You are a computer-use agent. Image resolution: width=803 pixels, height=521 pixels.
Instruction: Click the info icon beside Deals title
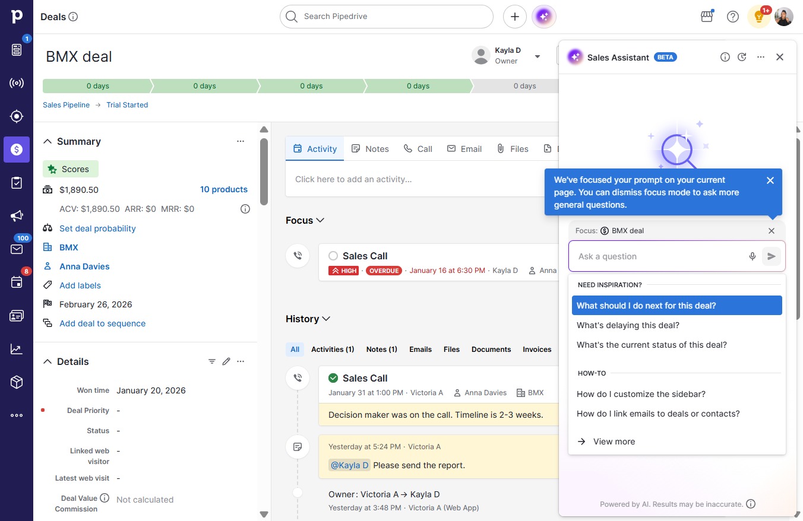pos(73,17)
